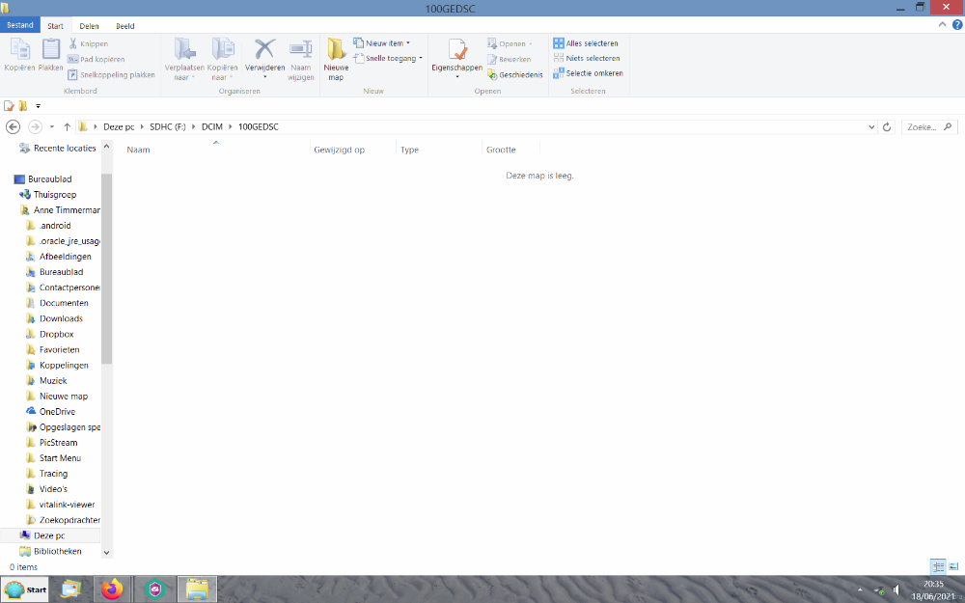The width and height of the screenshot is (965, 603).
Task: Click Alles selecteren in ribbon
Action: coord(586,43)
